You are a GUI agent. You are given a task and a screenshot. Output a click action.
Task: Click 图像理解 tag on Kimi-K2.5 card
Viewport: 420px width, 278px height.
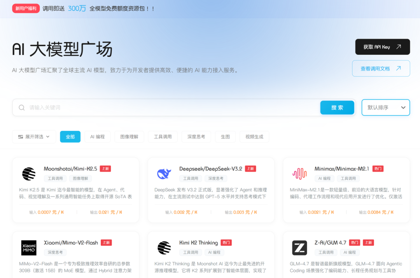pos(80,178)
